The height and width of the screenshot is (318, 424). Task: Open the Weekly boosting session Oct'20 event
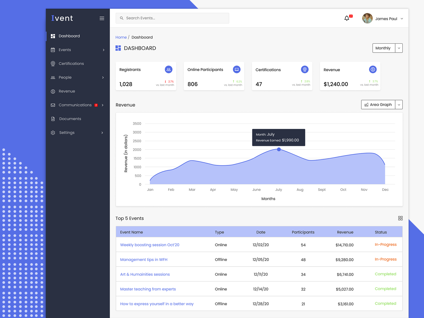[150, 245]
